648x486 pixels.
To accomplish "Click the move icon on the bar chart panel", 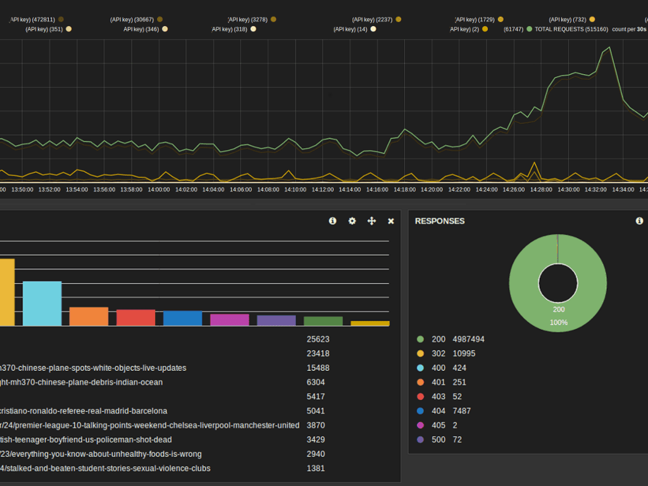I will coord(371,221).
